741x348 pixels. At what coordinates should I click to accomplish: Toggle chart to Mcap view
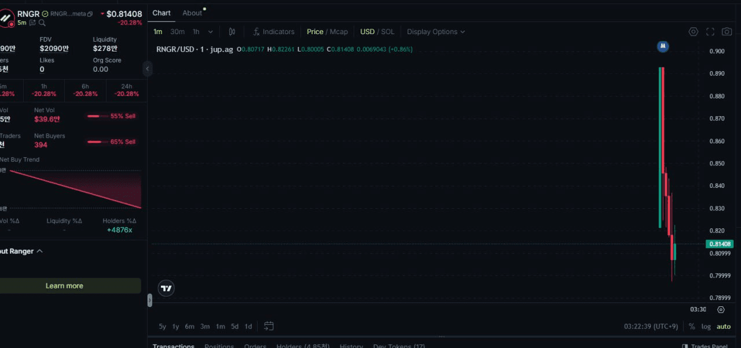pyautogui.click(x=339, y=32)
